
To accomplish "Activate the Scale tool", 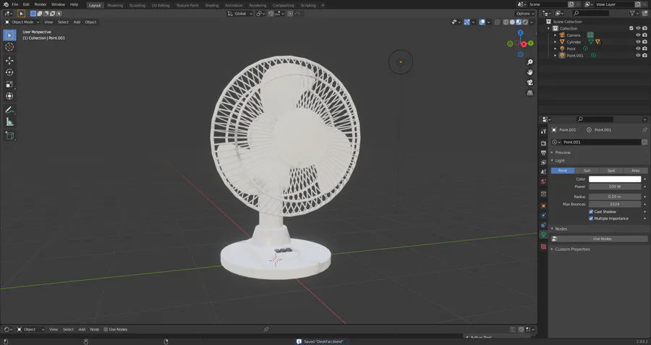I will 9,85.
